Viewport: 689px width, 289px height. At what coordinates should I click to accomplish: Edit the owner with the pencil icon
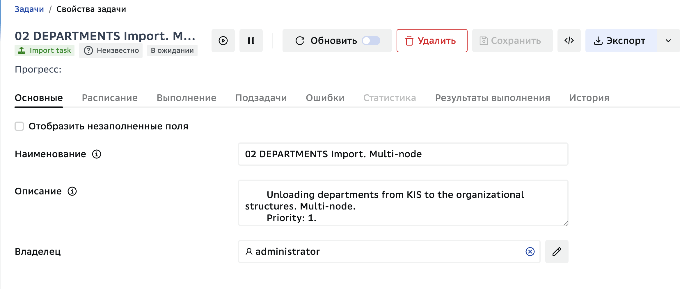tap(557, 252)
